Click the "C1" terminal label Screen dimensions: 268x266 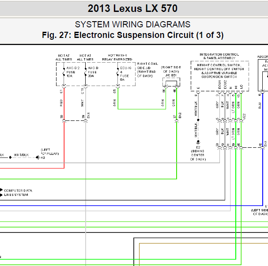61,91
